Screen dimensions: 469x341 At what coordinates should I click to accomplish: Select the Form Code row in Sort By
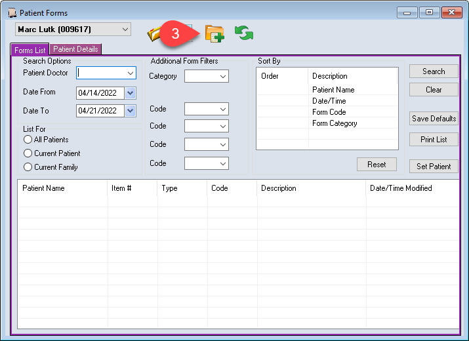(x=327, y=112)
